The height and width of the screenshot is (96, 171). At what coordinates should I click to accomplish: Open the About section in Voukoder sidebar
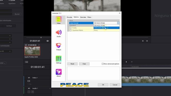59,73
